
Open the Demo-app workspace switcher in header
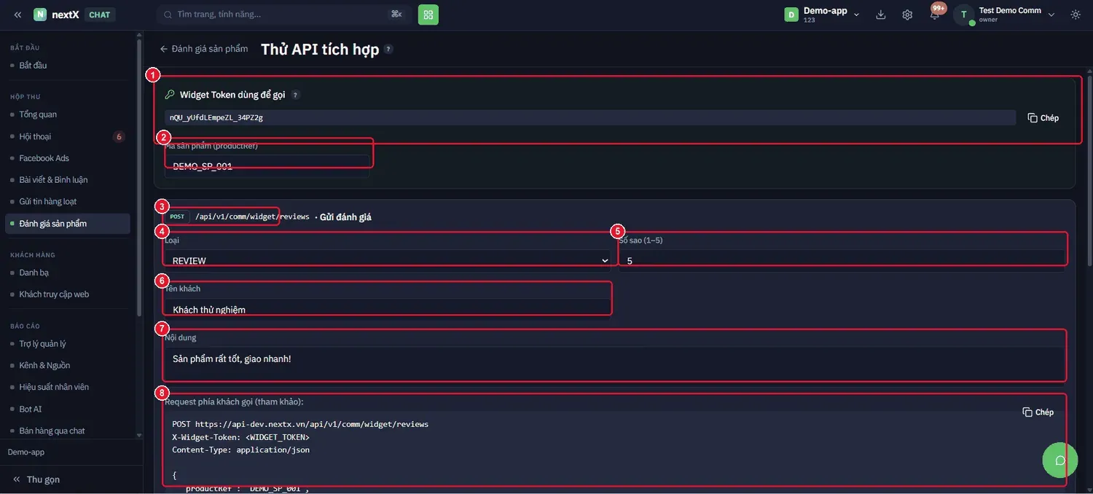[822, 15]
